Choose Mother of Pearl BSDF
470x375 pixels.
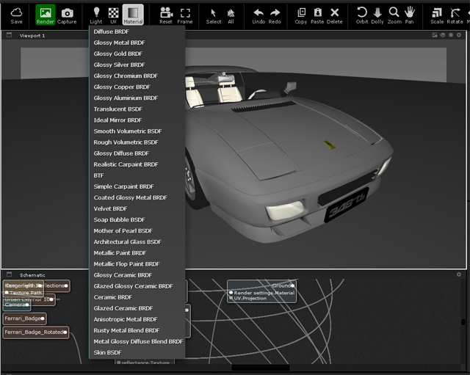click(x=137, y=231)
